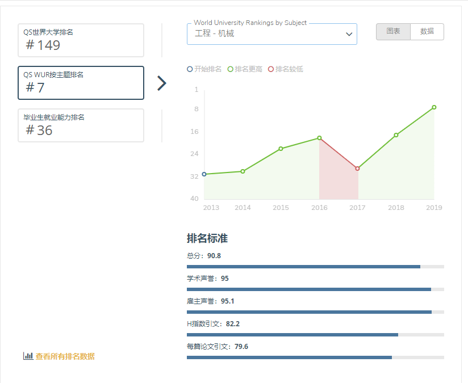The width and height of the screenshot is (468, 383).
Task: Click the 2013 starting data point on chart
Action: tap(204, 174)
